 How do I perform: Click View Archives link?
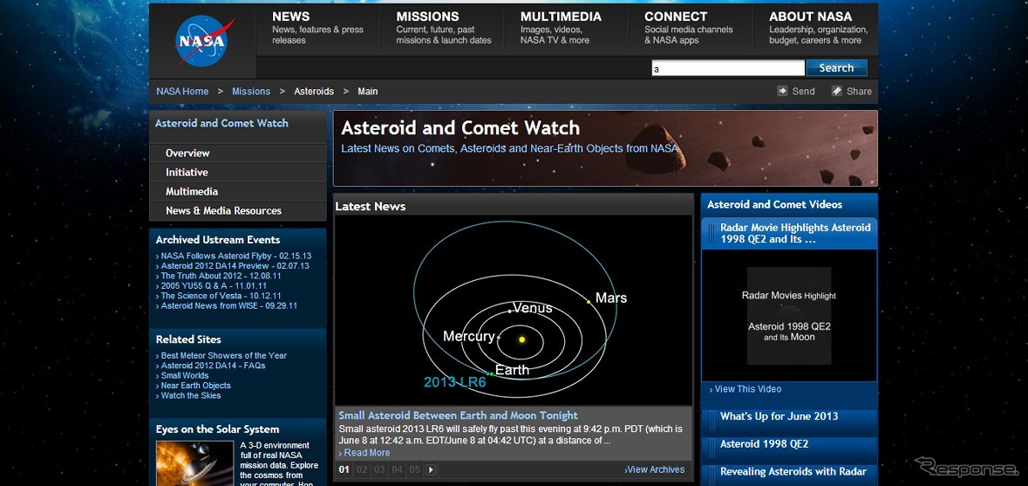(654, 469)
